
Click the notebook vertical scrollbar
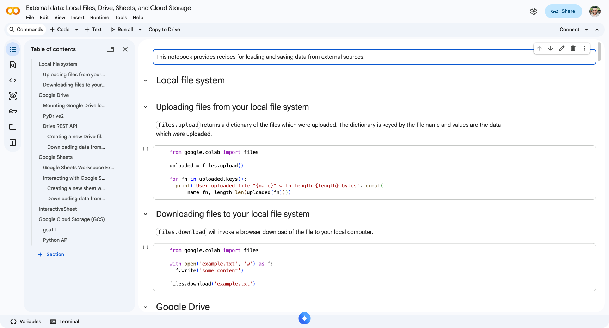tap(599, 51)
